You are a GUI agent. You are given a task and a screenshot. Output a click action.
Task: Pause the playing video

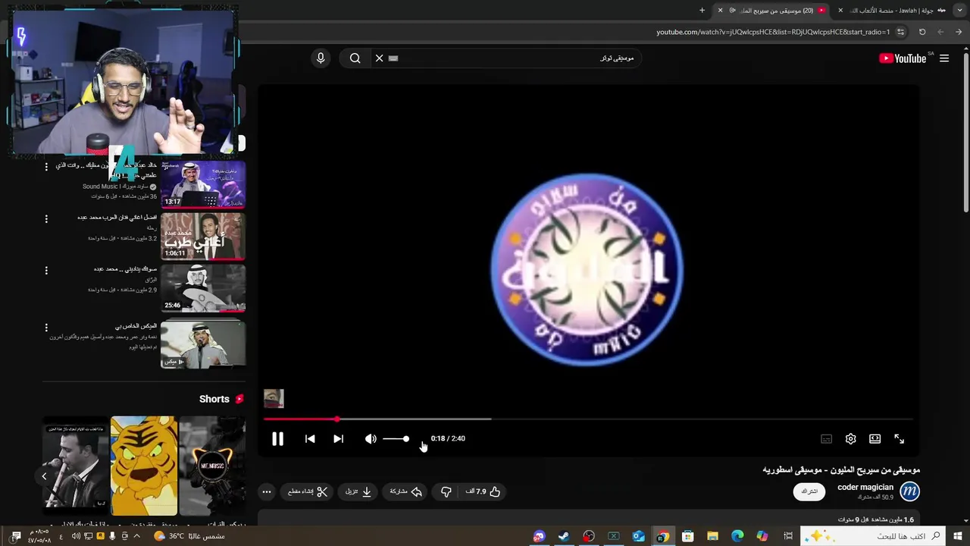277,438
